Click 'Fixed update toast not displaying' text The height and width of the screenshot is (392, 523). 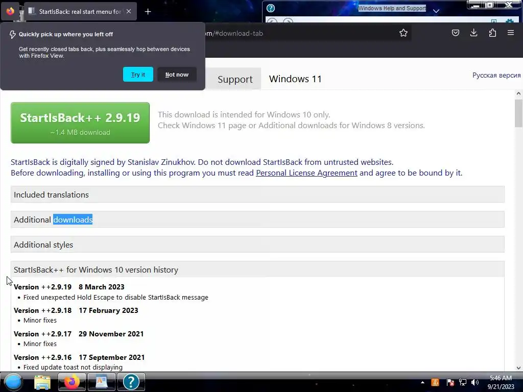73,367
